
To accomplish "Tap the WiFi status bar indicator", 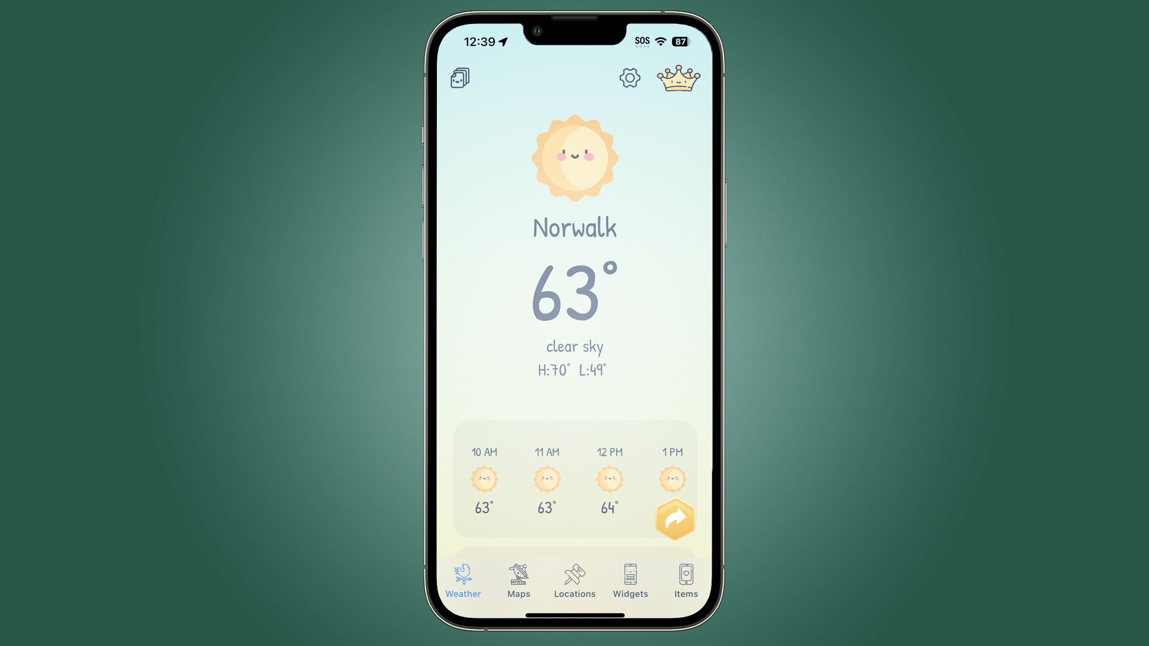I will (x=662, y=40).
